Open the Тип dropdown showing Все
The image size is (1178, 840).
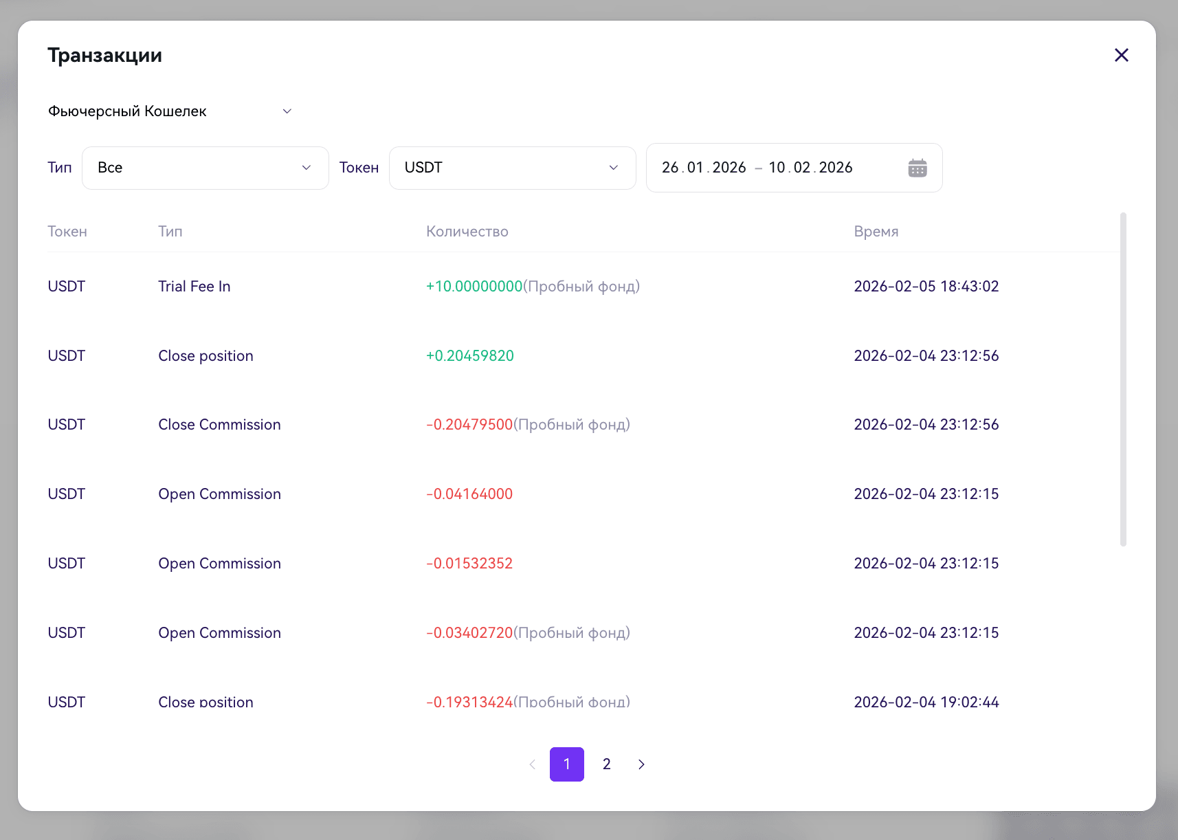click(205, 168)
